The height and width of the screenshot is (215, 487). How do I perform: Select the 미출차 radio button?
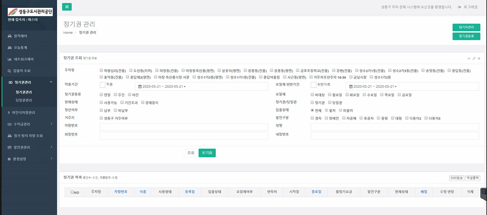[341, 110]
